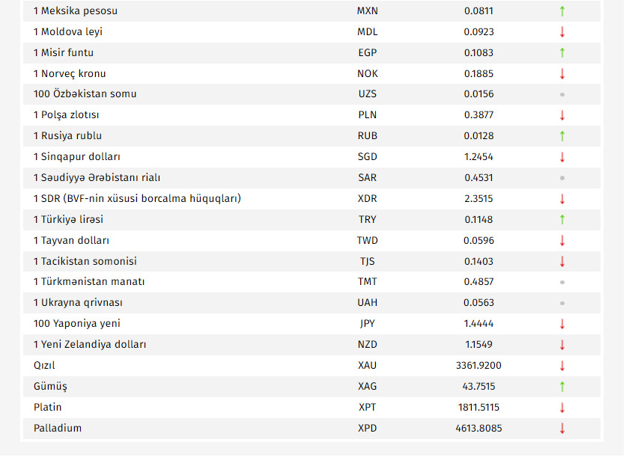
Task: Click the 1 Tacikistan somonisi row label
Action: point(85,261)
